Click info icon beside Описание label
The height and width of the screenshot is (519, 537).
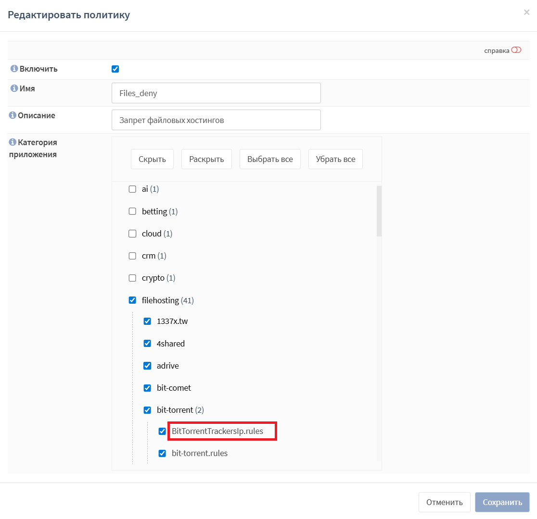13,116
